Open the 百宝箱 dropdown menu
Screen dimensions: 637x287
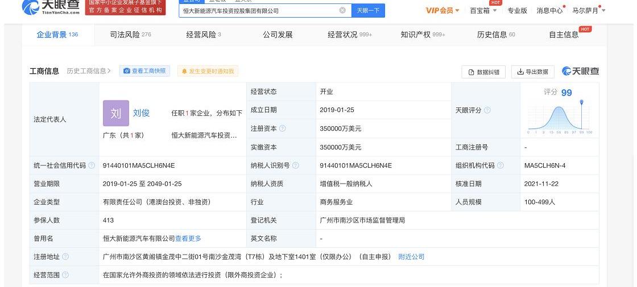(483, 11)
